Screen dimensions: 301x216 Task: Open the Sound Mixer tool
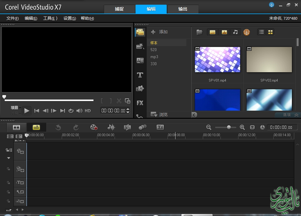pyautogui.click(x=111, y=127)
